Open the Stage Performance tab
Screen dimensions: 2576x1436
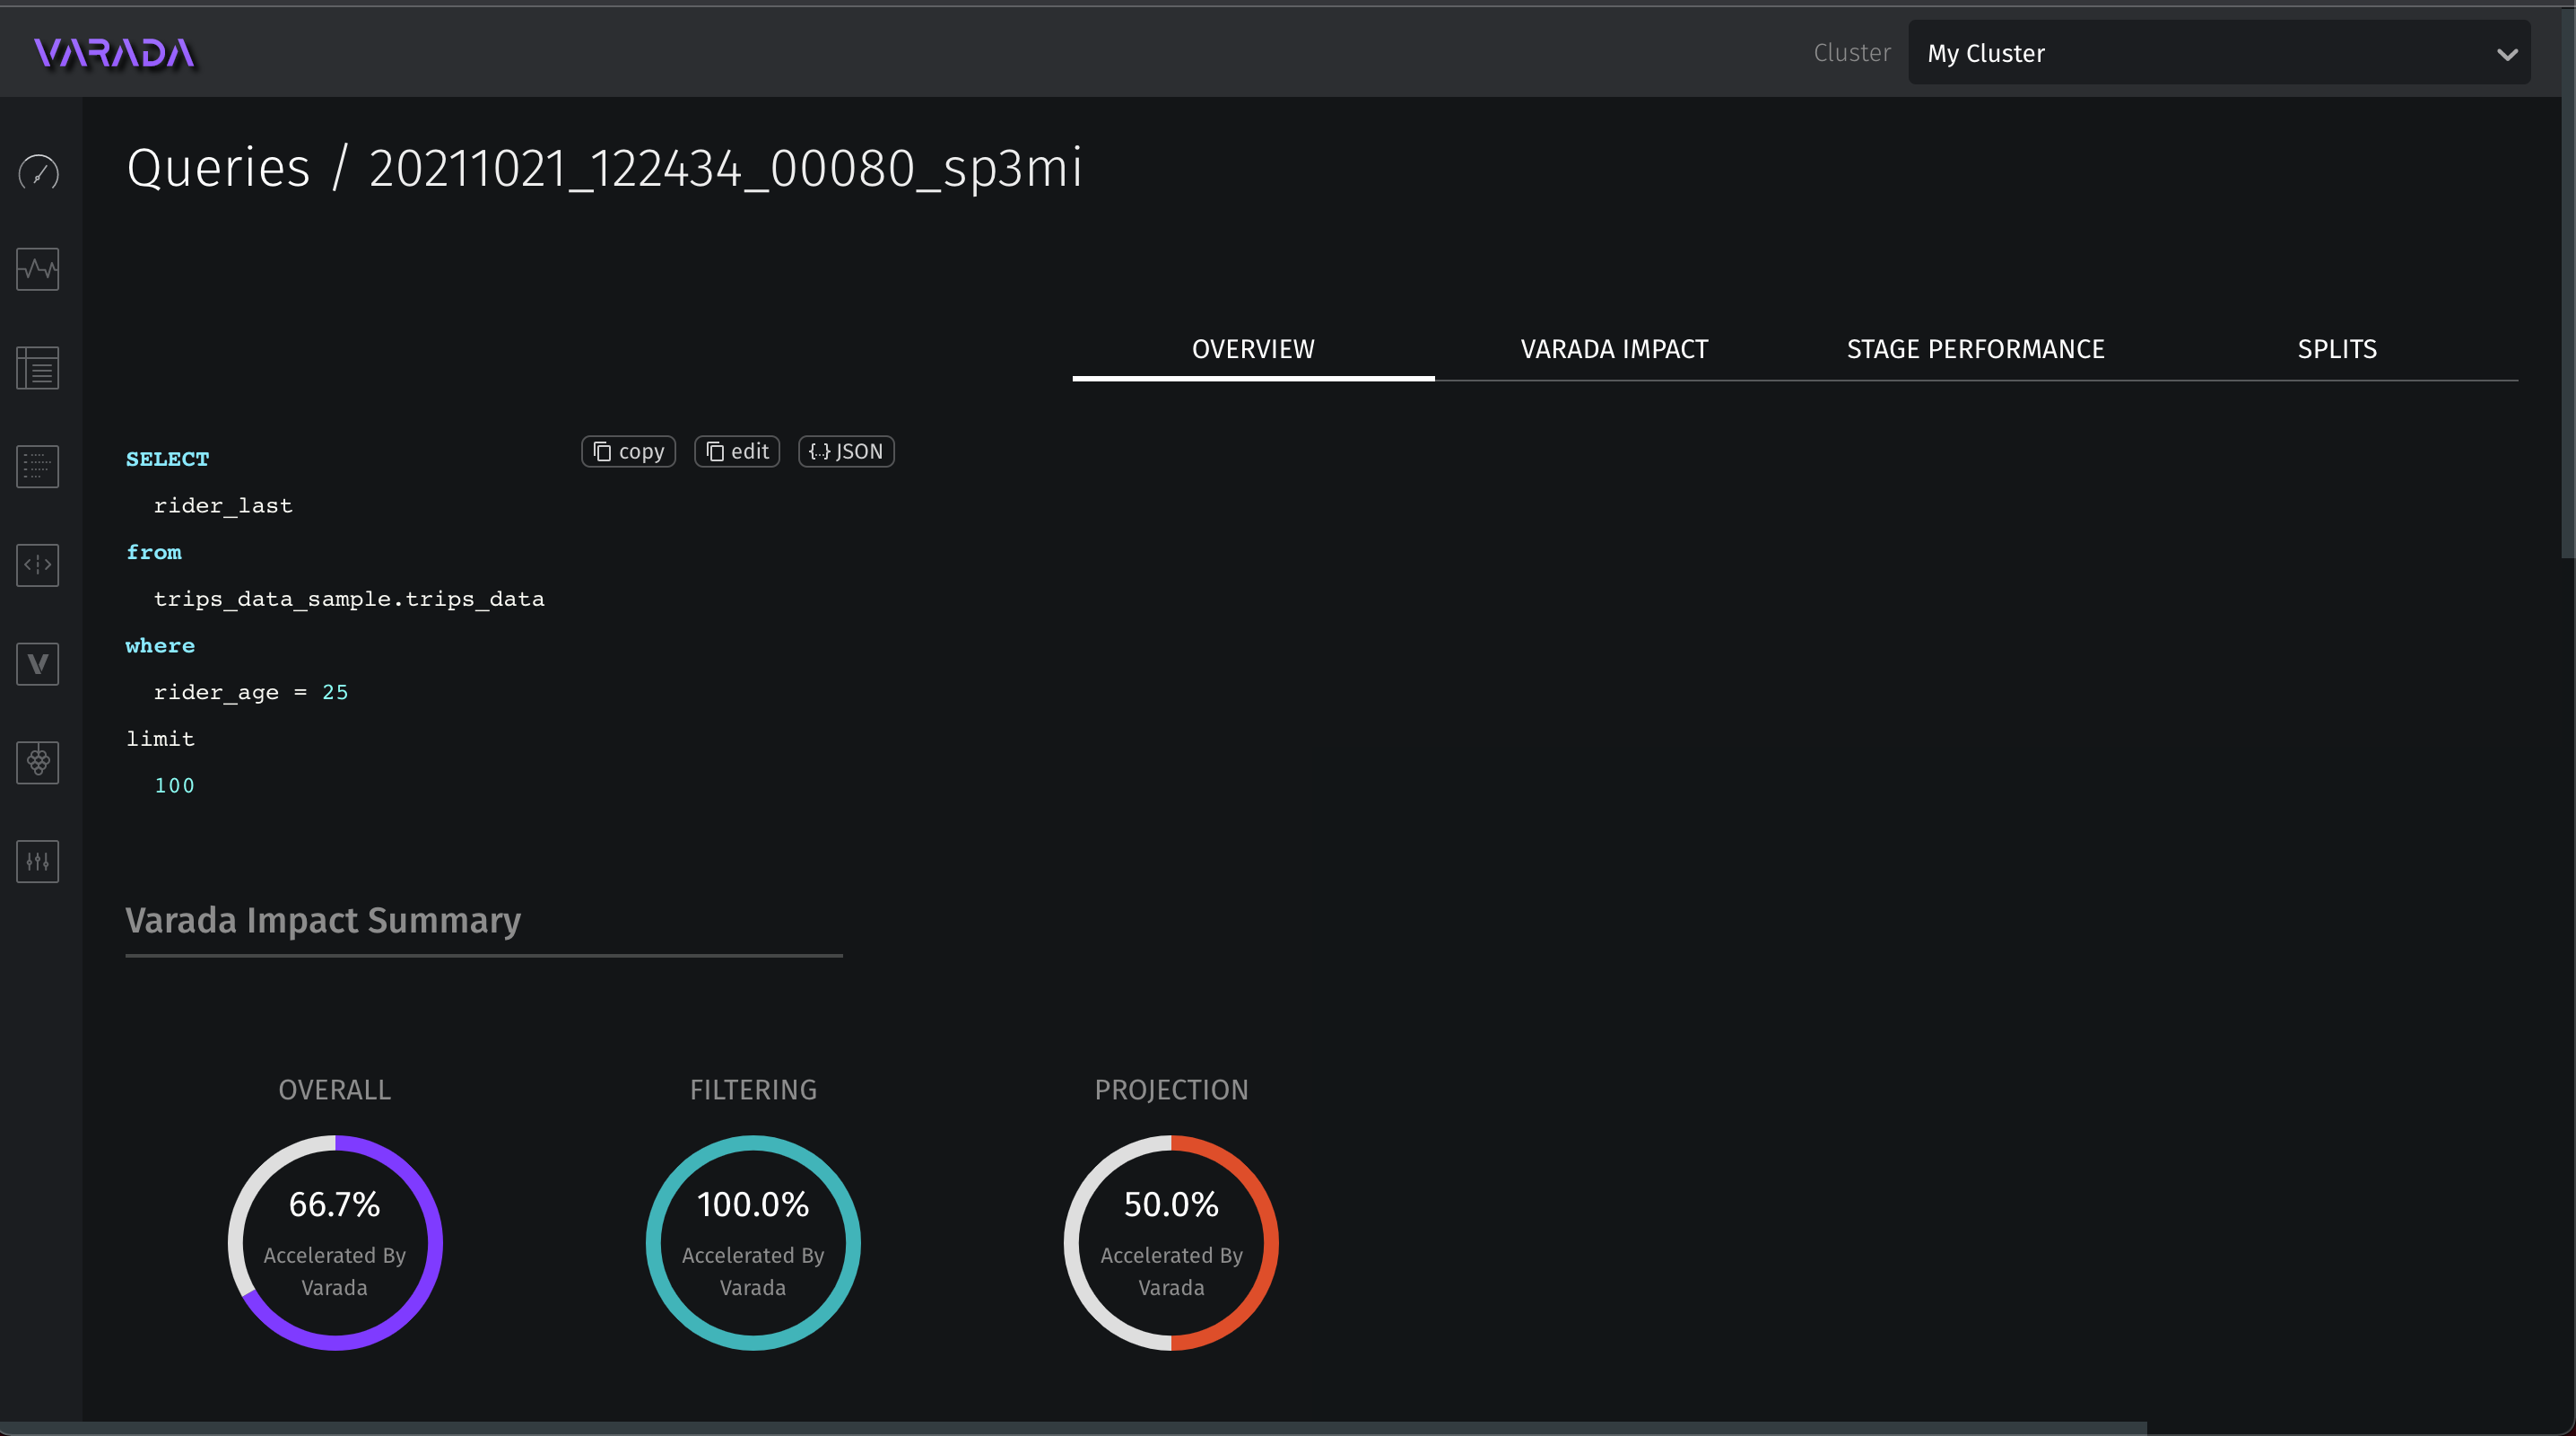(x=1975, y=349)
